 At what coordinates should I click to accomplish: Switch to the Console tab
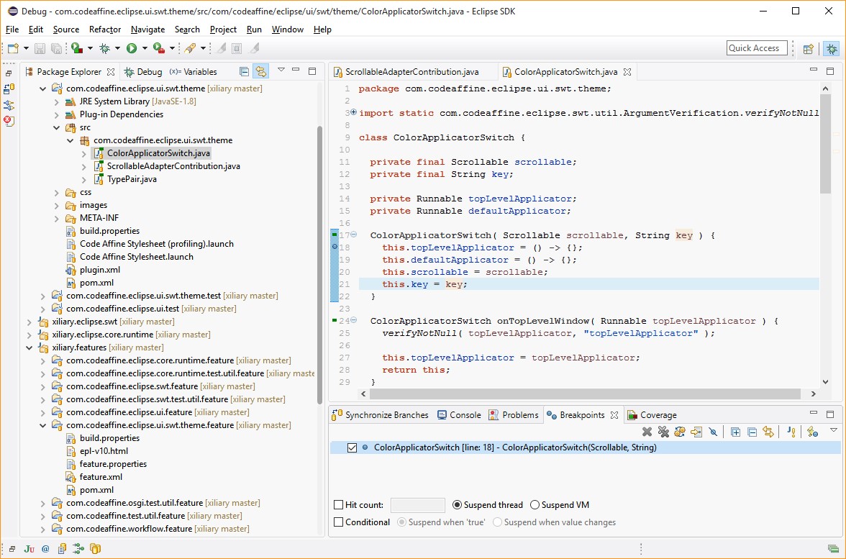click(458, 415)
